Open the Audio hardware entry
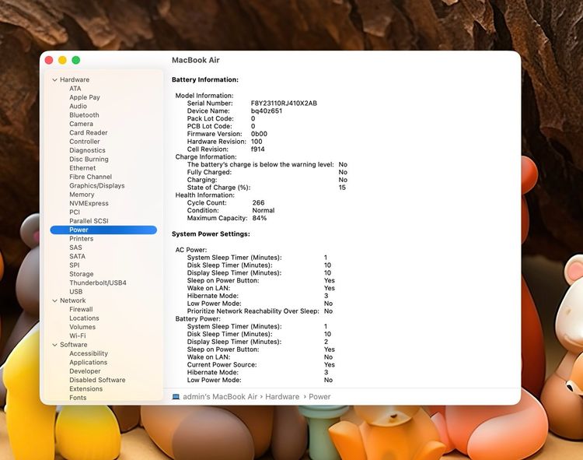 pos(78,106)
